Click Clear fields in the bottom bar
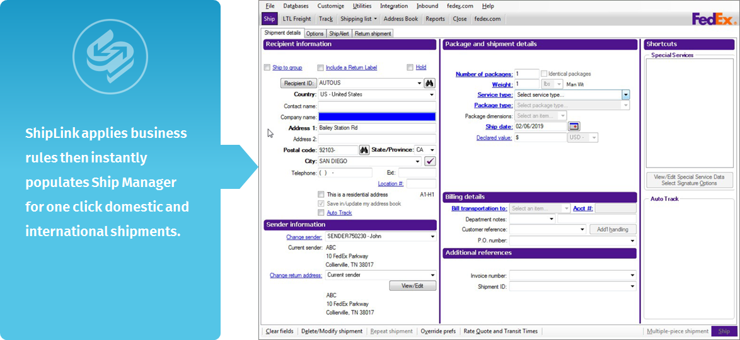 coord(279,332)
